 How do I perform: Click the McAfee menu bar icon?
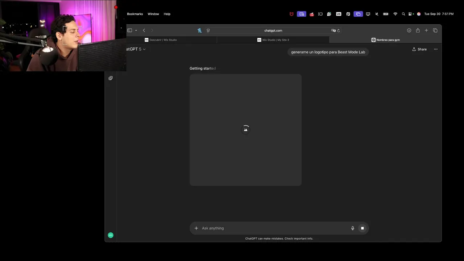coord(291,14)
